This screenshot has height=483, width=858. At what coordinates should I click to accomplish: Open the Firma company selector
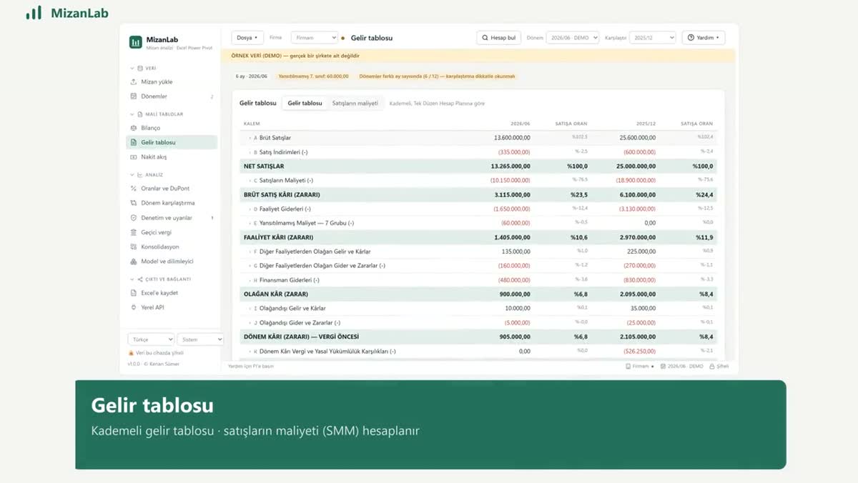coord(314,38)
